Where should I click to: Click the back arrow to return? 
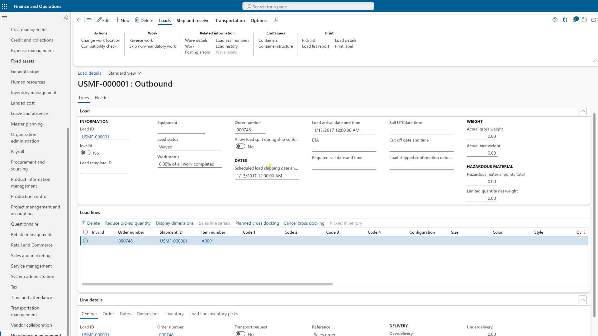(x=79, y=20)
